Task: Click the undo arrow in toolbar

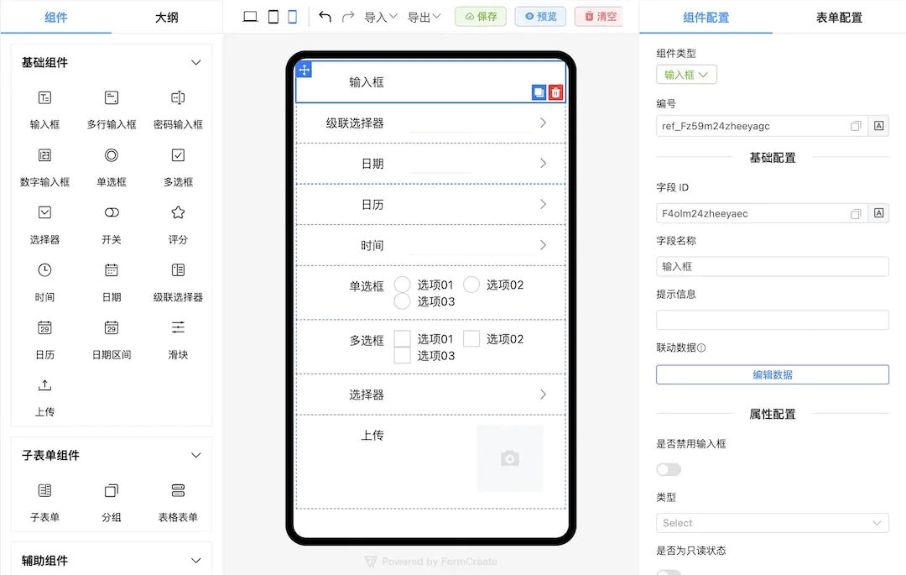Action: click(325, 17)
